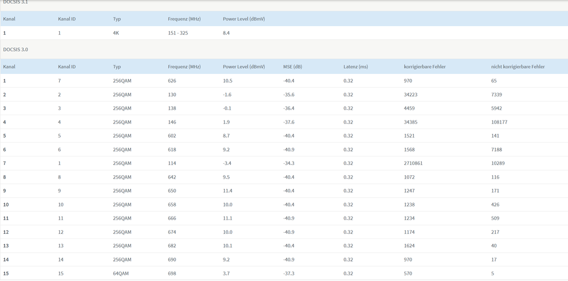Click the 698 frequency value
568x281 pixels.
pos(172,274)
